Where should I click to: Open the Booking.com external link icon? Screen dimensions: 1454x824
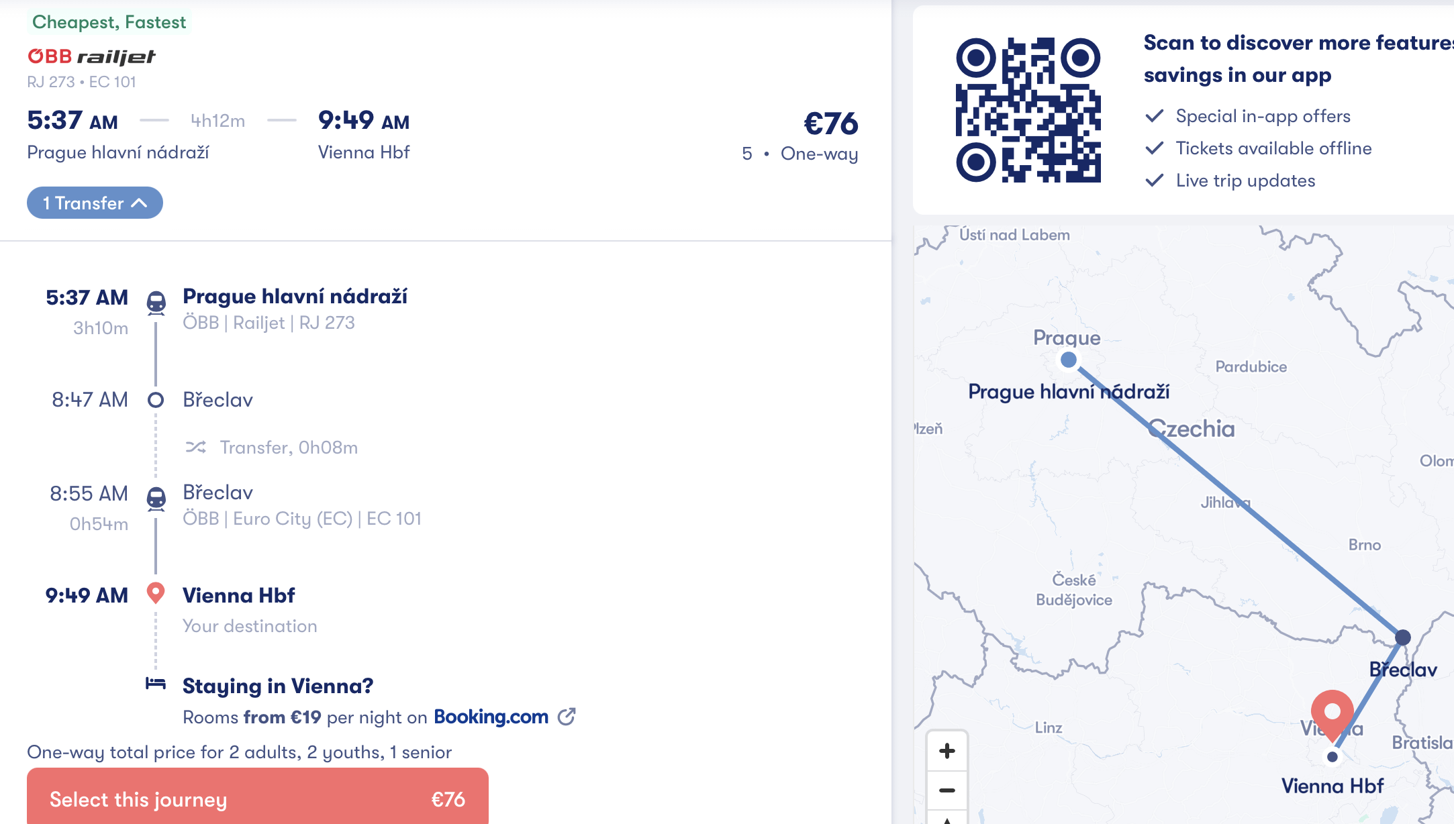(x=567, y=717)
